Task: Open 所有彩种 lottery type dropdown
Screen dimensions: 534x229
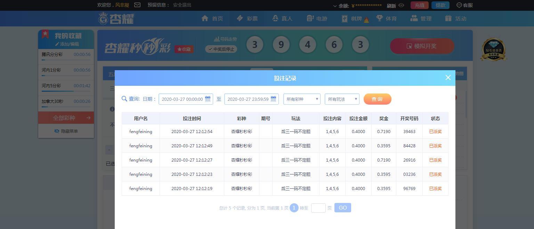Action: (x=302, y=99)
